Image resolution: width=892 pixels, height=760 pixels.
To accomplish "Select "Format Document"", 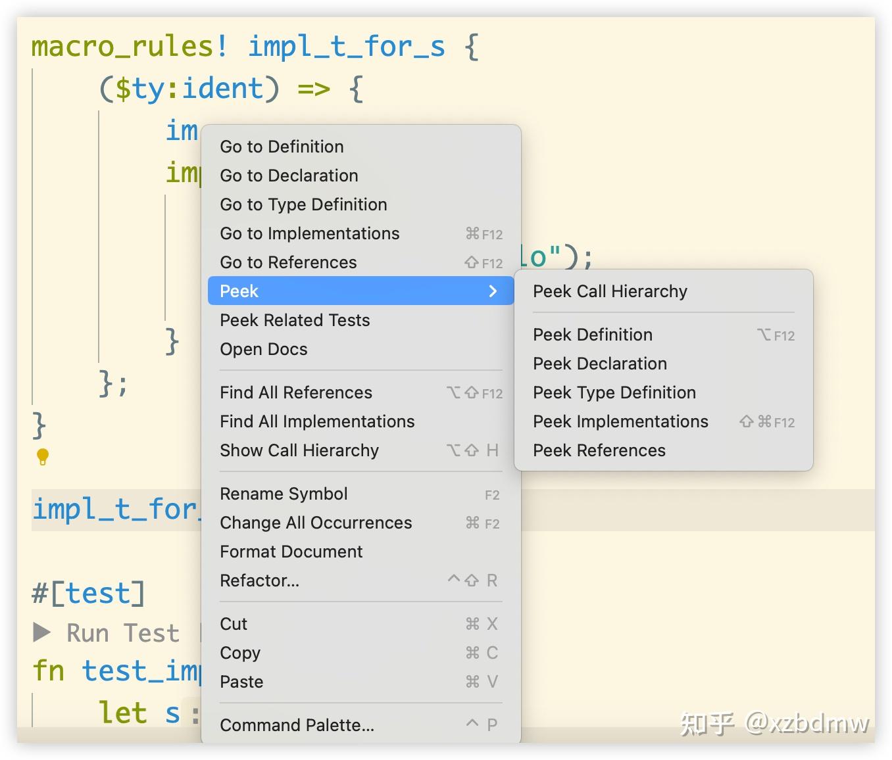I will click(291, 552).
